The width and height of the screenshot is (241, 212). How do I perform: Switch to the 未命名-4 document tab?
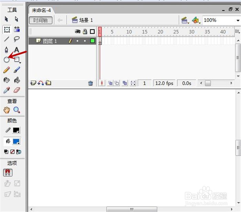click(41, 10)
